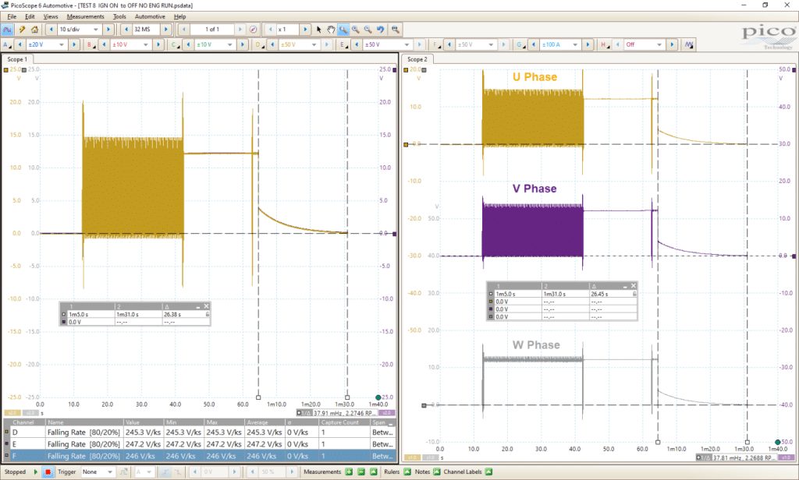Screen dimensions: 799x480
Task: Open the Help menu
Action: 180,16
